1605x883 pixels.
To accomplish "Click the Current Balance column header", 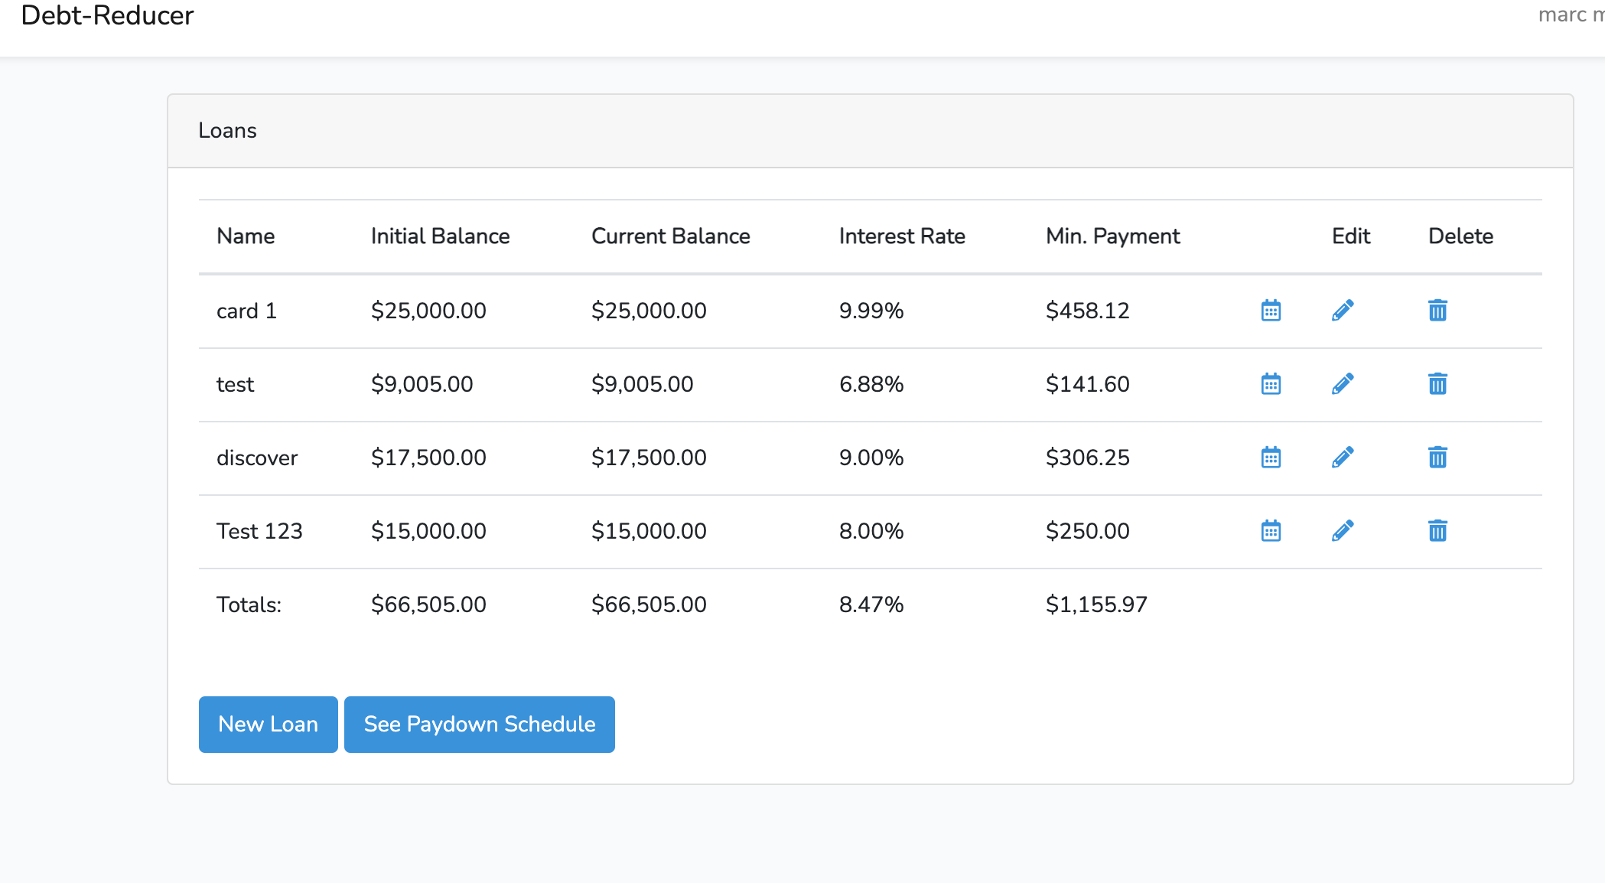I will pyautogui.click(x=670, y=236).
